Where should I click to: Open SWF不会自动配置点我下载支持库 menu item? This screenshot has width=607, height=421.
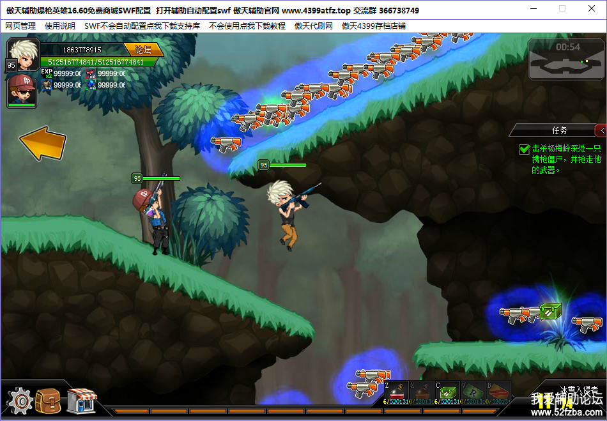click(142, 26)
